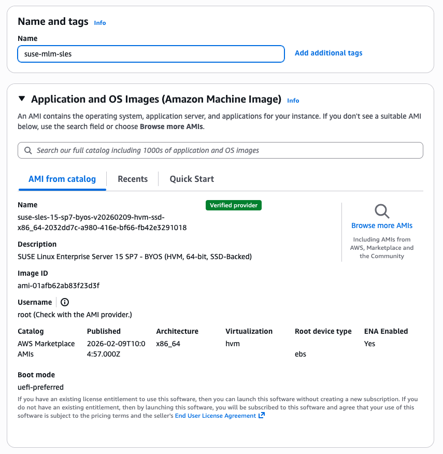Image resolution: width=443 pixels, height=454 pixels.
Task: Click the Add additional tags link
Action: (x=328, y=53)
